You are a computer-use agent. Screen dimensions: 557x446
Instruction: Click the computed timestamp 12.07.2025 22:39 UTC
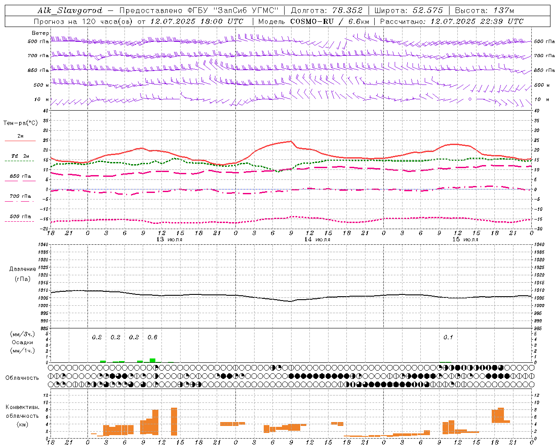(477, 21)
